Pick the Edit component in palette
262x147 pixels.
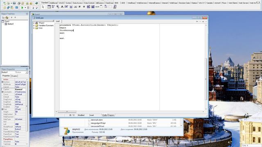point(66,7)
